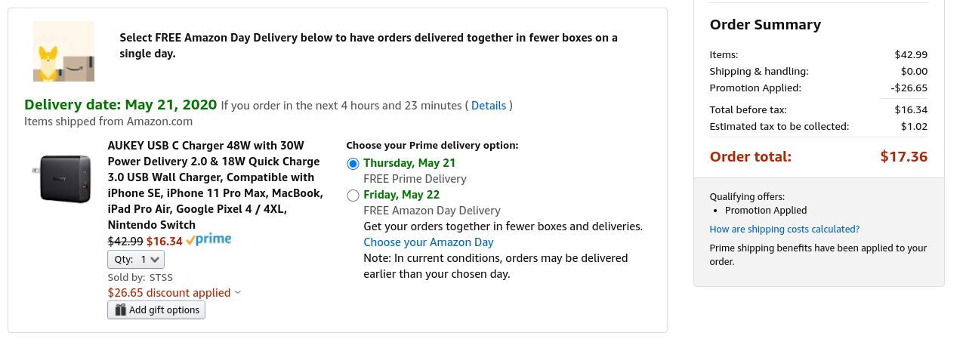Screen dimensions: 966x345
Task: Click the green Delivery date heading
Action: (x=120, y=104)
